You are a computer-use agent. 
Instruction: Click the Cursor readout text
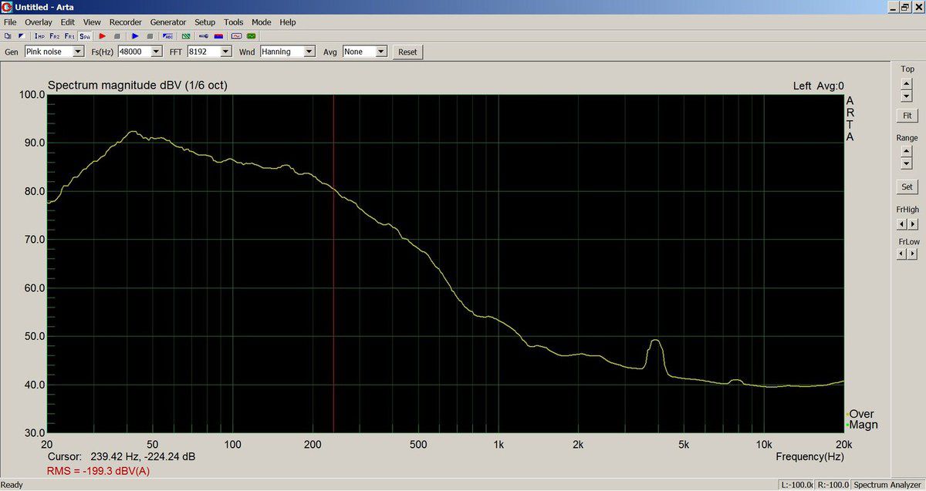pyautogui.click(x=121, y=457)
